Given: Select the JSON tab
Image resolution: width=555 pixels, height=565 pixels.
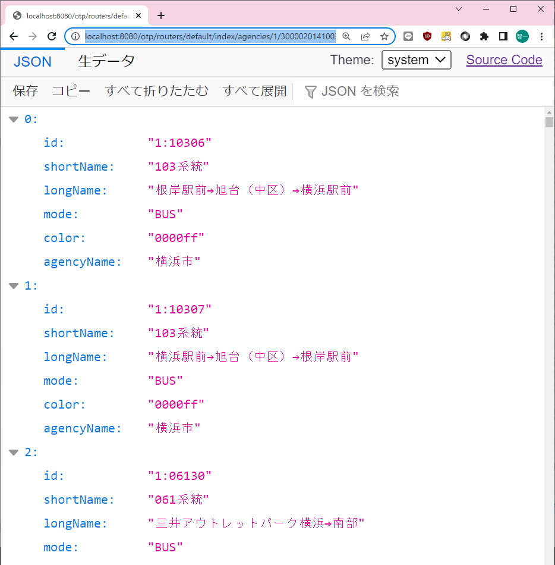Looking at the screenshot, I should click(33, 61).
